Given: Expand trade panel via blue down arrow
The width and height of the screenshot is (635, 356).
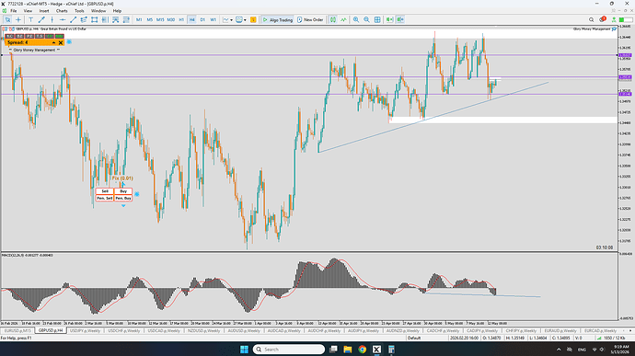Looking at the screenshot, I should pos(123,206).
